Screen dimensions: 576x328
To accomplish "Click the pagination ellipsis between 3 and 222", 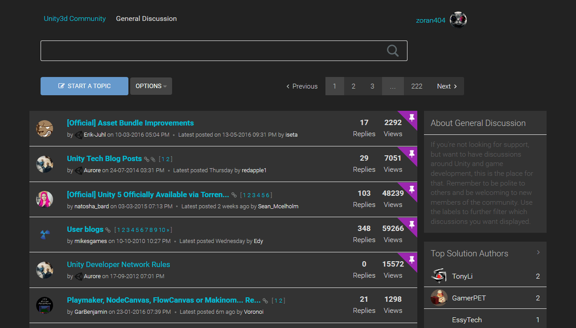I will click(393, 86).
